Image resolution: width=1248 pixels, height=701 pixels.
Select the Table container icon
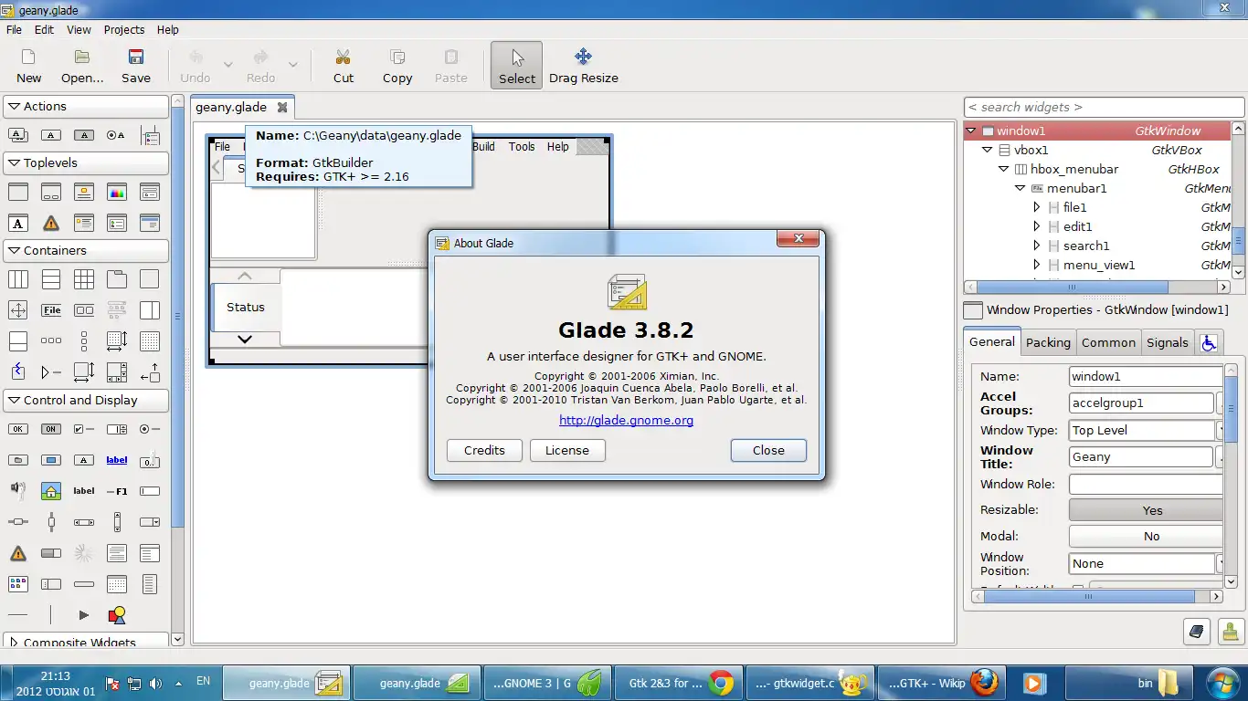(x=84, y=279)
